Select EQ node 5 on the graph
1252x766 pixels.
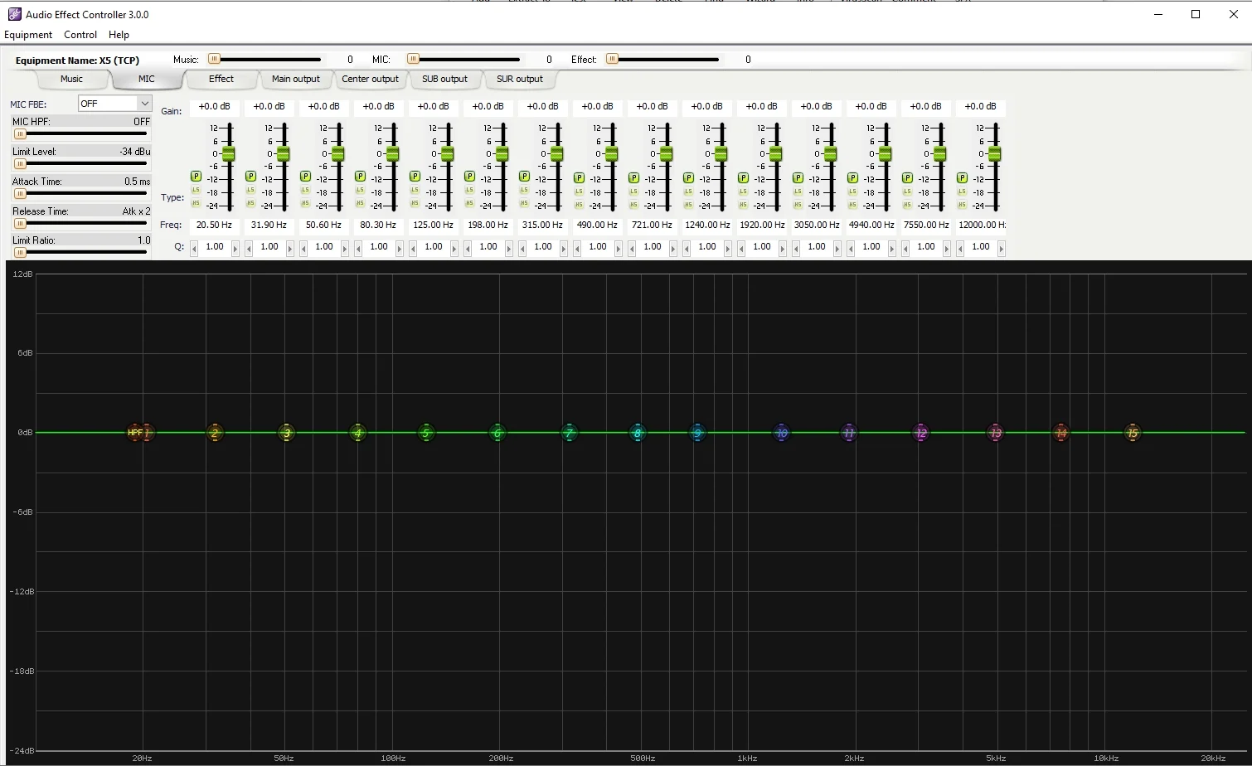click(425, 433)
